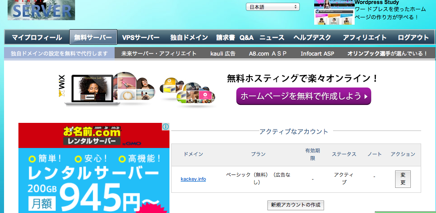The image size is (436, 213).
Task: Click the kackey.info domain link
Action: (x=193, y=179)
